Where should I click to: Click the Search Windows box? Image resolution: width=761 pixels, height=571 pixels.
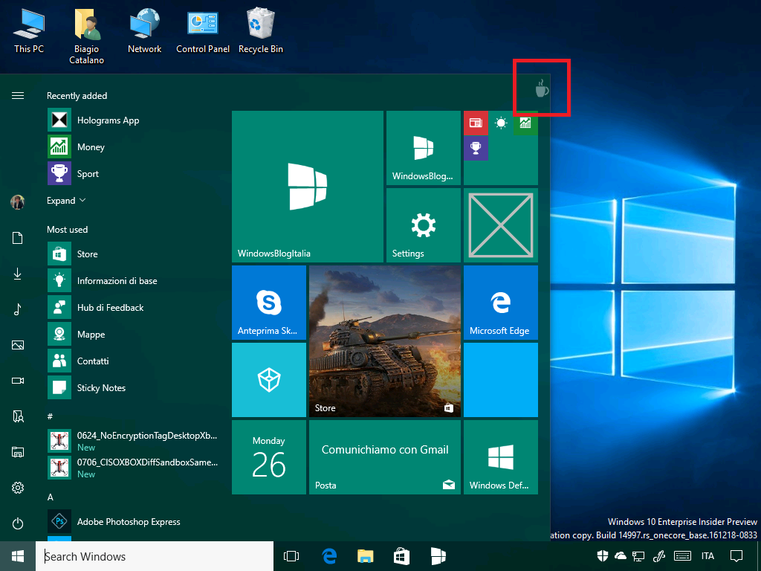pos(155,556)
